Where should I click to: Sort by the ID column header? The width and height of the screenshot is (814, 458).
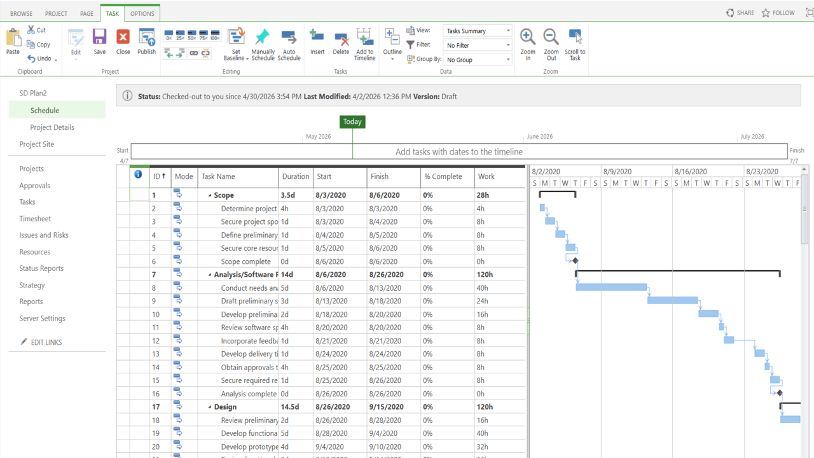point(160,177)
